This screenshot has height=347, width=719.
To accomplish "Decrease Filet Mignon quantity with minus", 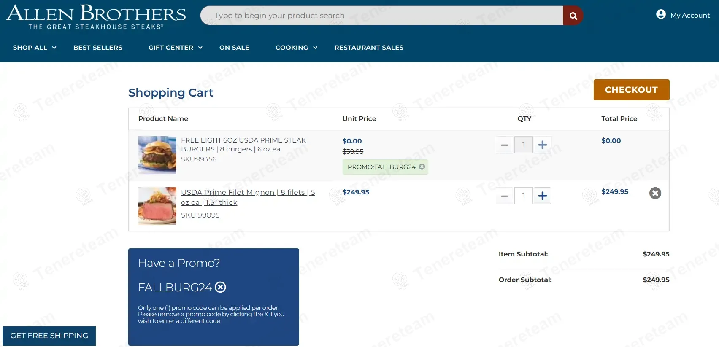I will click(x=504, y=196).
